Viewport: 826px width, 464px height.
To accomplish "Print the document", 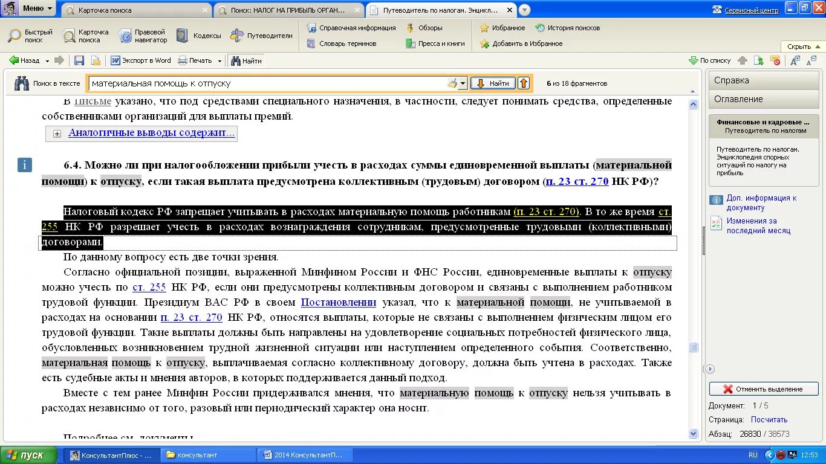I will (x=195, y=60).
